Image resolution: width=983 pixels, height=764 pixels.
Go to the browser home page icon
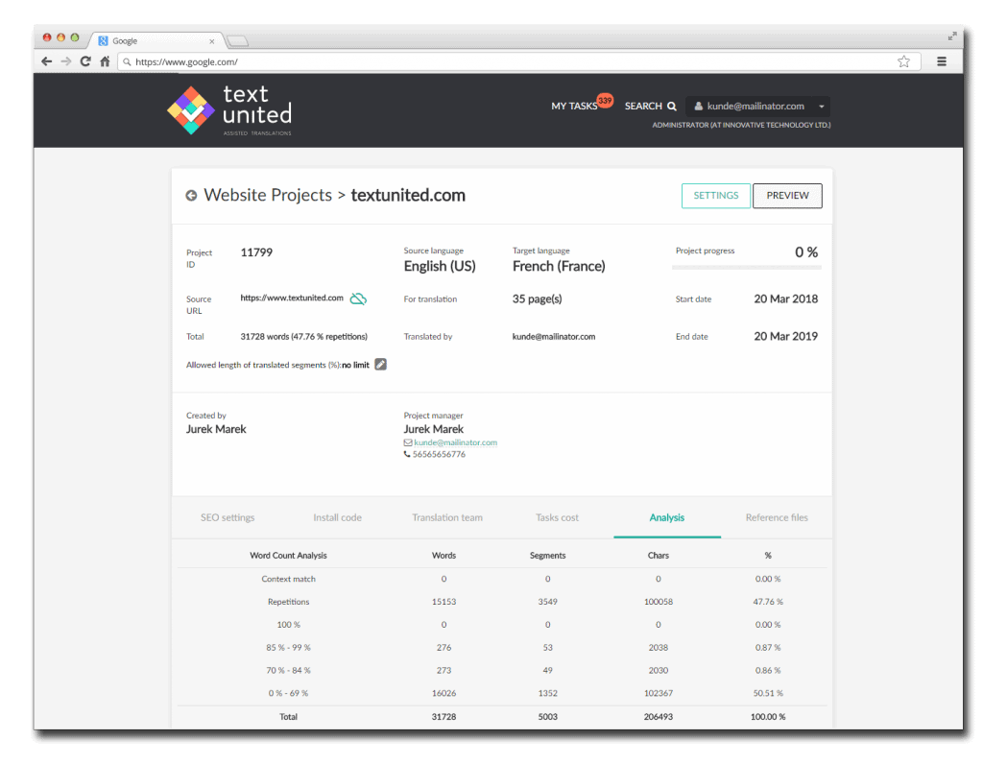105,61
